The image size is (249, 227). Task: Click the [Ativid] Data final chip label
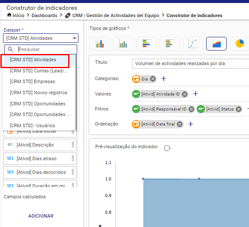click(x=158, y=124)
